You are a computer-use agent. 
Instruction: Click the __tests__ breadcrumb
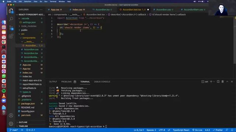[x=74, y=15]
